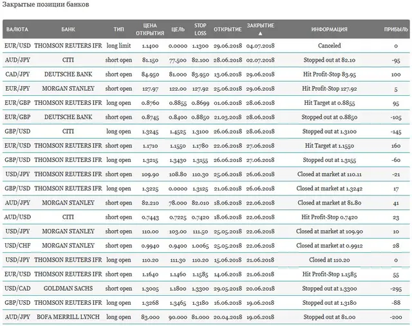412x326 pixels.
Task: Select cell Stopped out at 0.8850
Action: click(x=329, y=117)
